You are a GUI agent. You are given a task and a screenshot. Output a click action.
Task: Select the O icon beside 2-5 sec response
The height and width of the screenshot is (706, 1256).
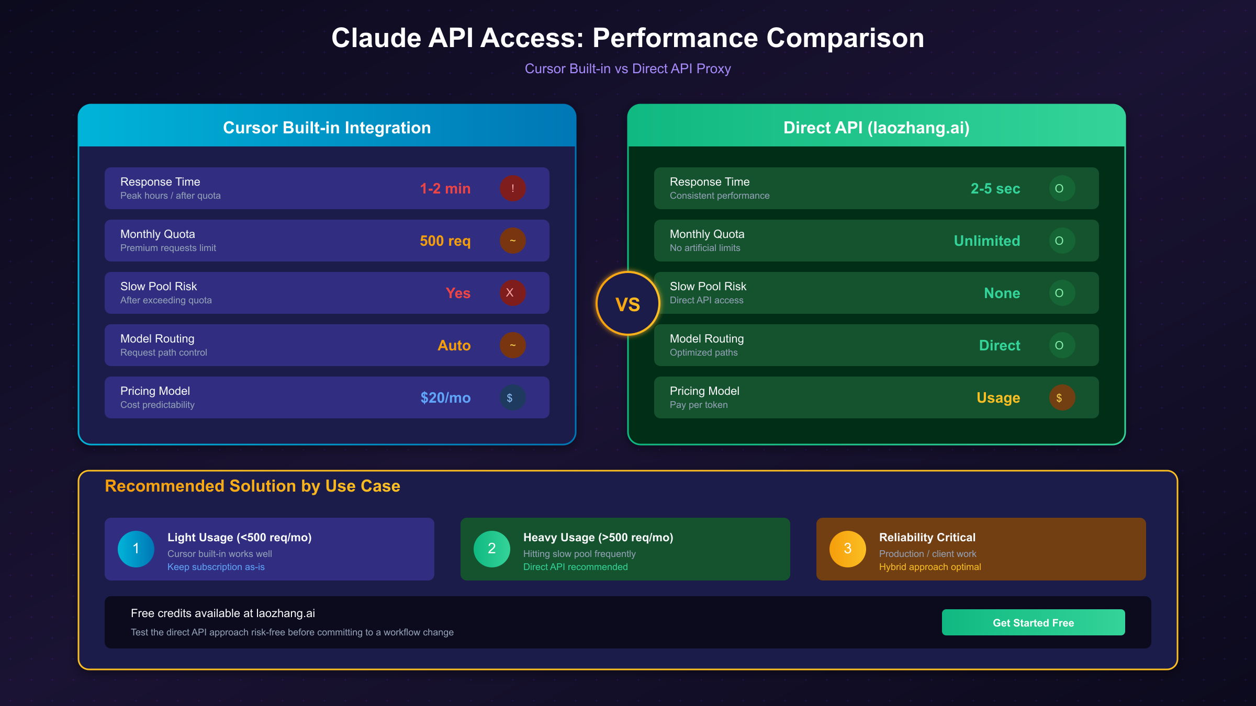pyautogui.click(x=1062, y=188)
